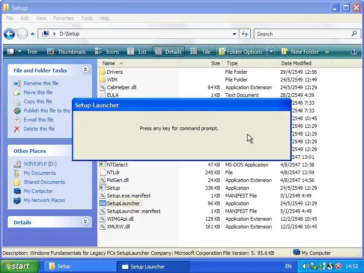Show the Tree view pane
Screen dimensions: 364x273
pos(32,52)
